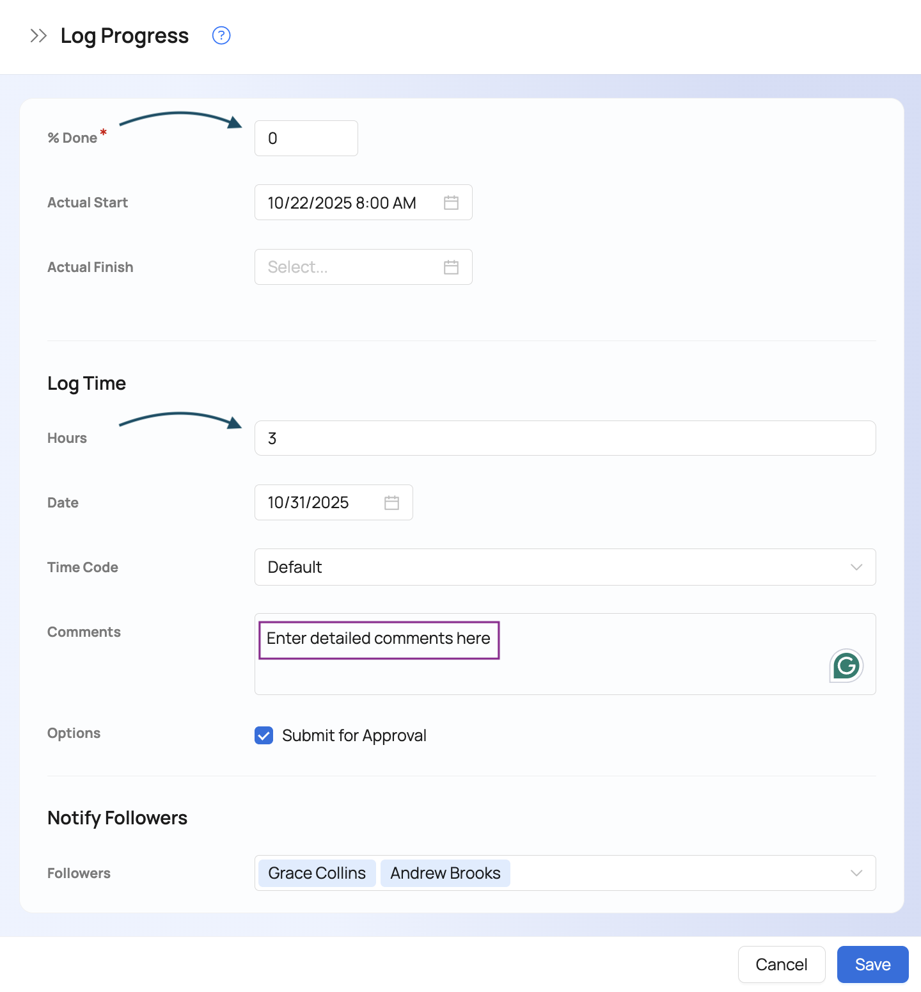Focus the Hours input field
The image size is (921, 992).
[x=564, y=438]
